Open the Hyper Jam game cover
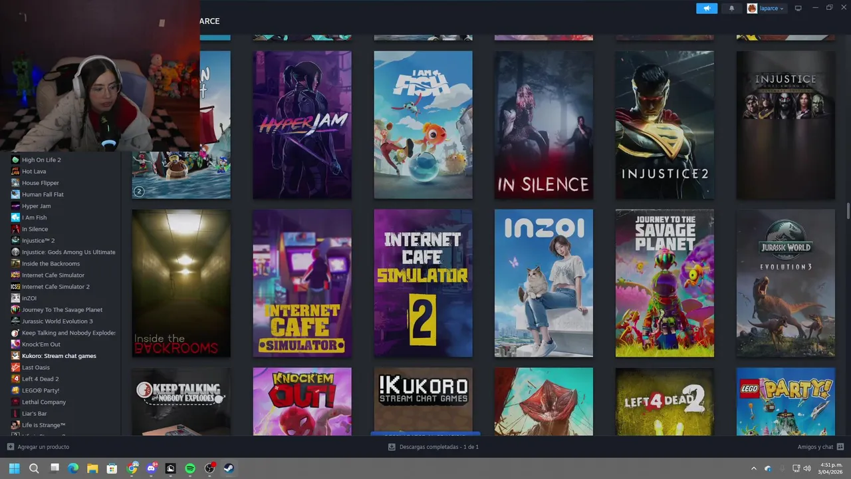Viewport: 851px width, 479px height. 302,125
